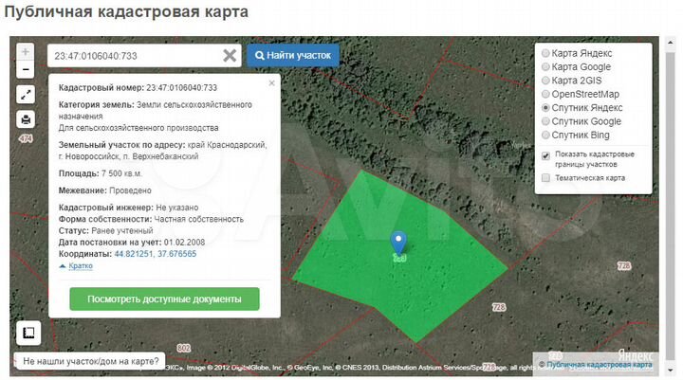Toggle fullscreen map view icon
The image size is (683, 380).
(26, 94)
